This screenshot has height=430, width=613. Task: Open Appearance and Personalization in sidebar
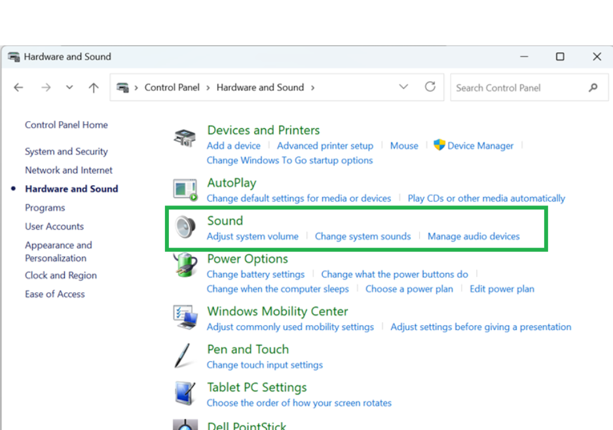pyautogui.click(x=59, y=251)
